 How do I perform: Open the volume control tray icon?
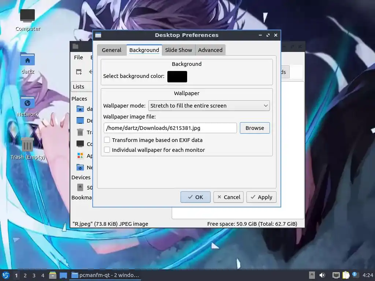322,275
